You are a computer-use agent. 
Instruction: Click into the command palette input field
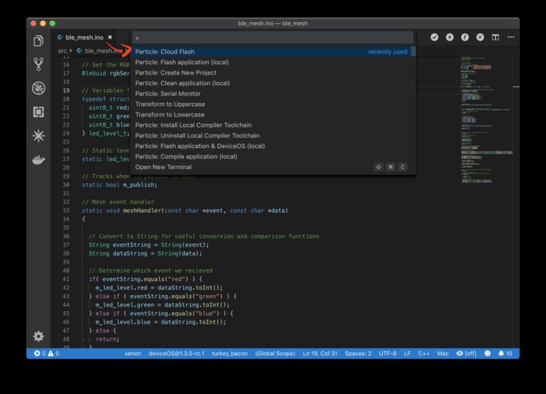(272, 37)
